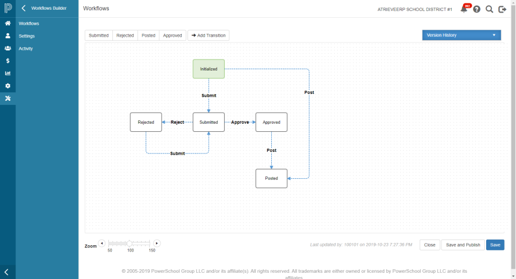Open the Activity menu item

[26, 49]
